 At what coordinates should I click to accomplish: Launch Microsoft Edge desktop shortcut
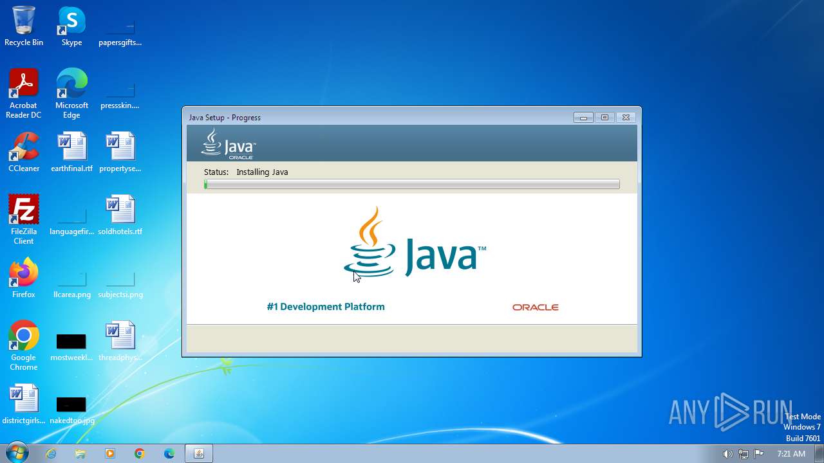pos(71,94)
